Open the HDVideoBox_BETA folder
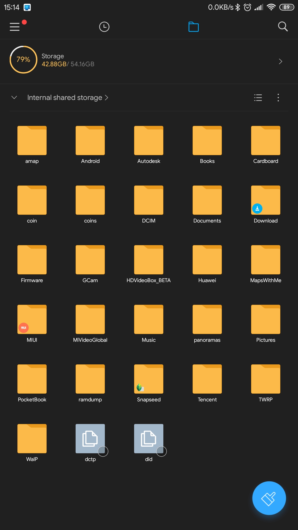The width and height of the screenshot is (298, 530). pyautogui.click(x=149, y=264)
